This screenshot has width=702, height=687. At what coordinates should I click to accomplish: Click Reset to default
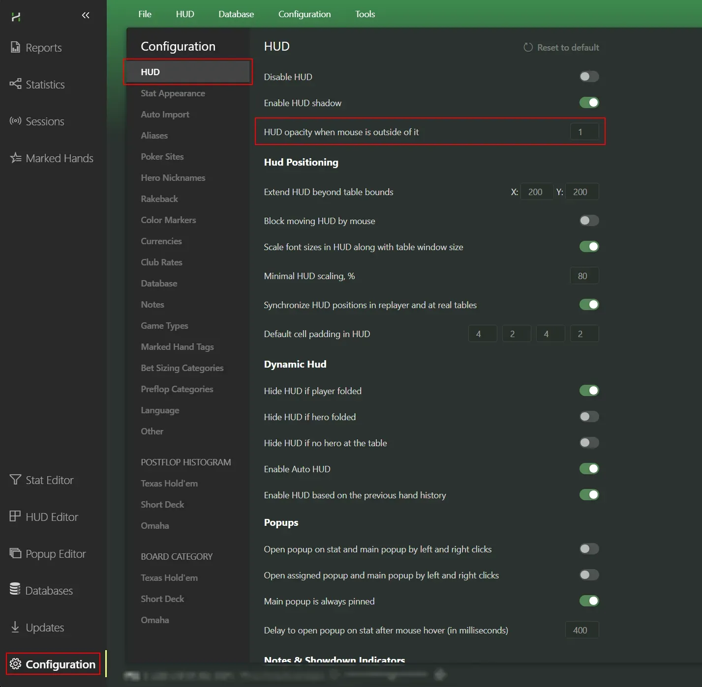tap(561, 48)
